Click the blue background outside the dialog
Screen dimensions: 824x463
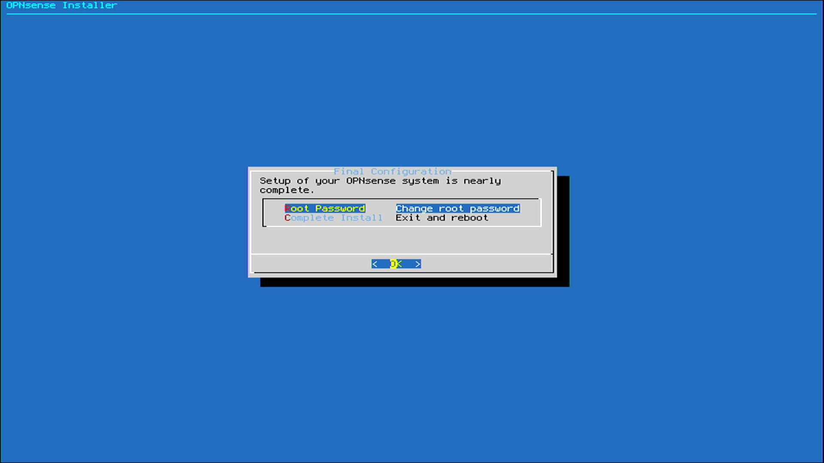[129, 300]
